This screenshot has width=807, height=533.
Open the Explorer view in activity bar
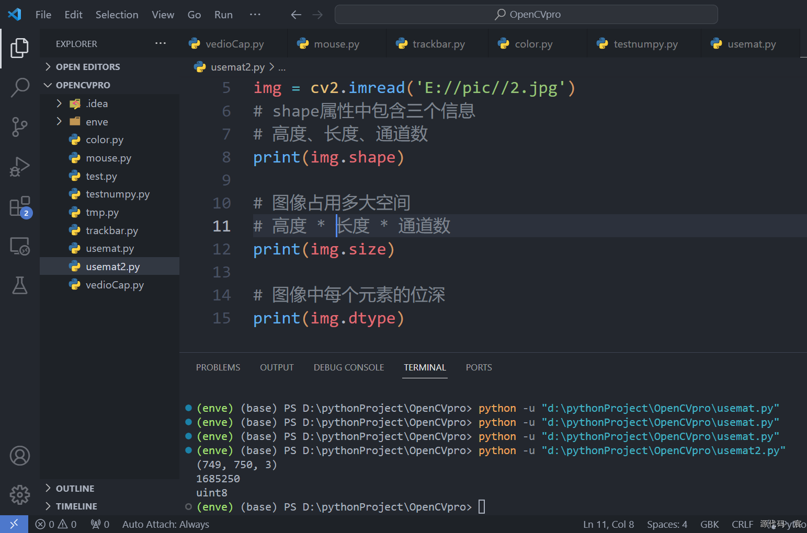pos(20,48)
